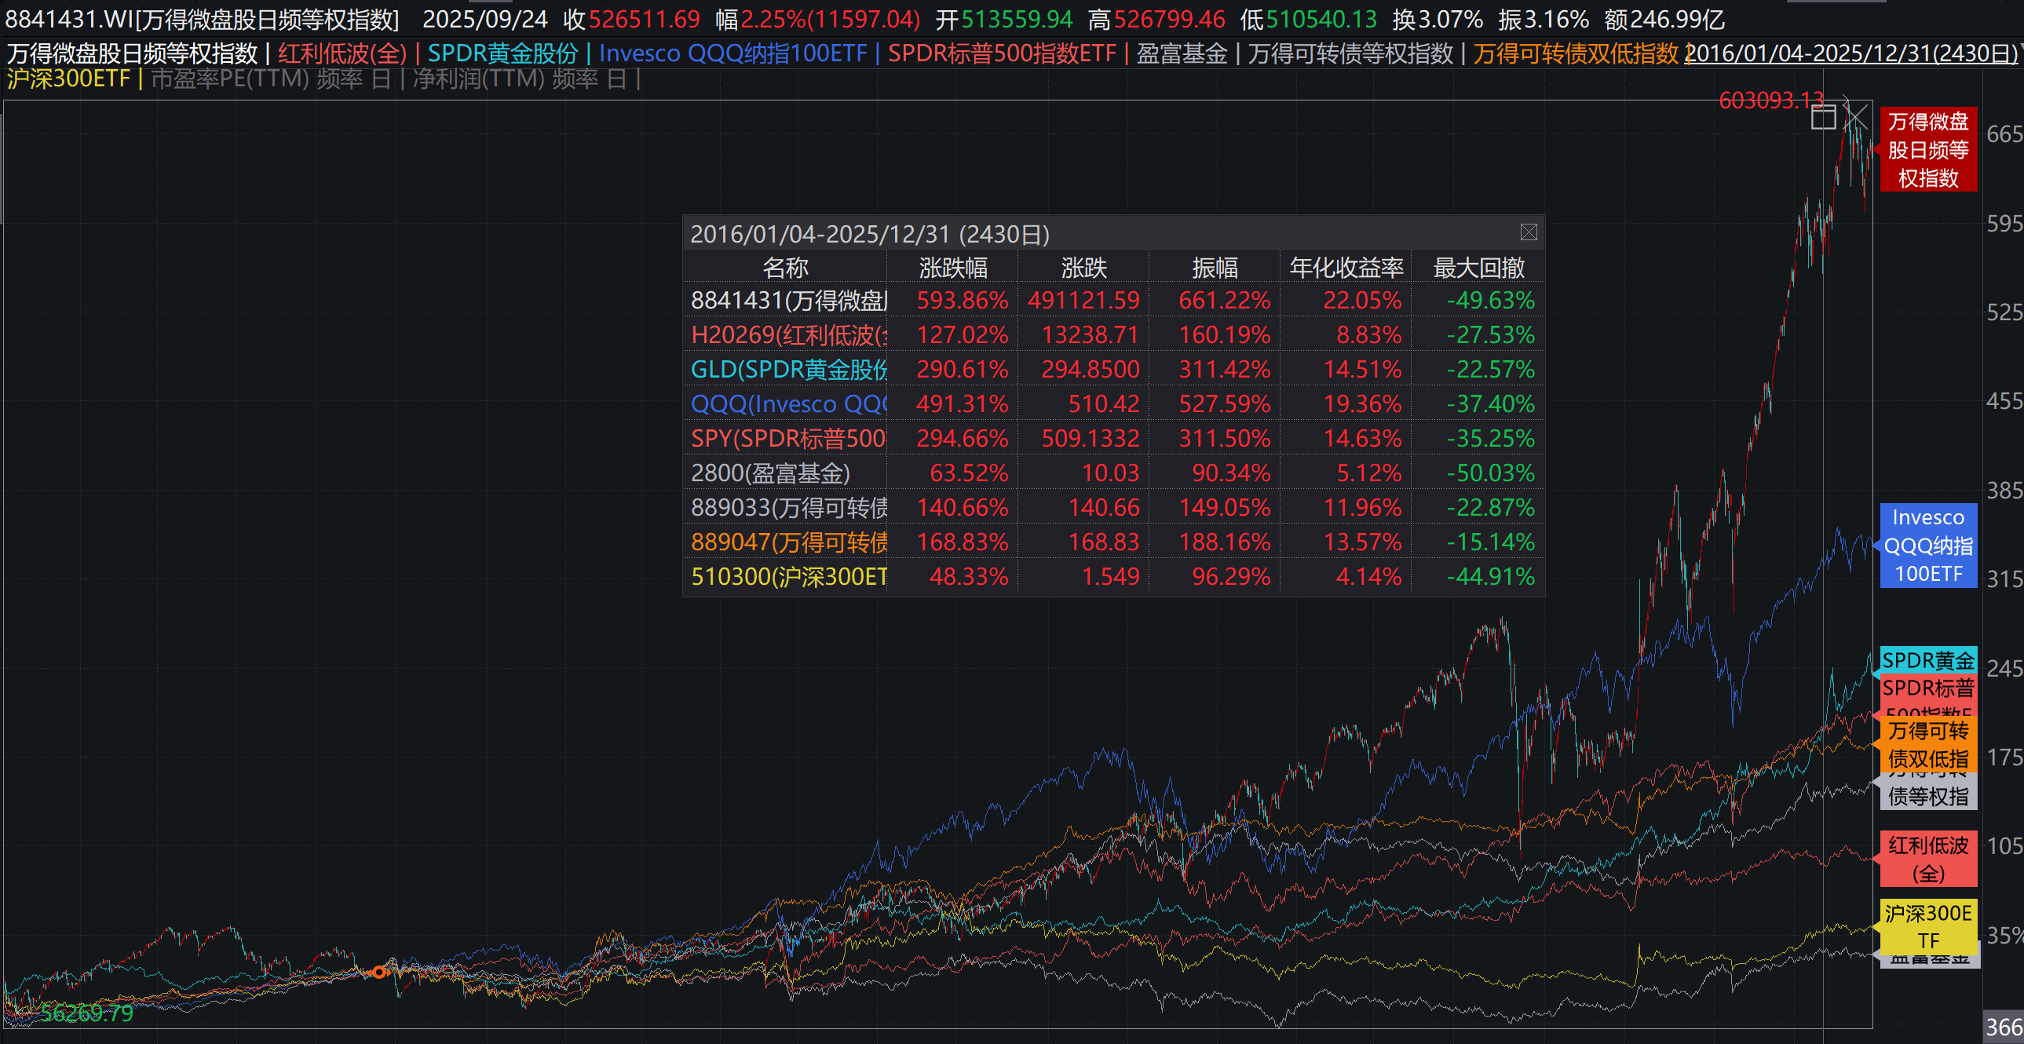Close the 2016-2025 statistics popup
The height and width of the screenshot is (1044, 2024).
(x=1529, y=232)
